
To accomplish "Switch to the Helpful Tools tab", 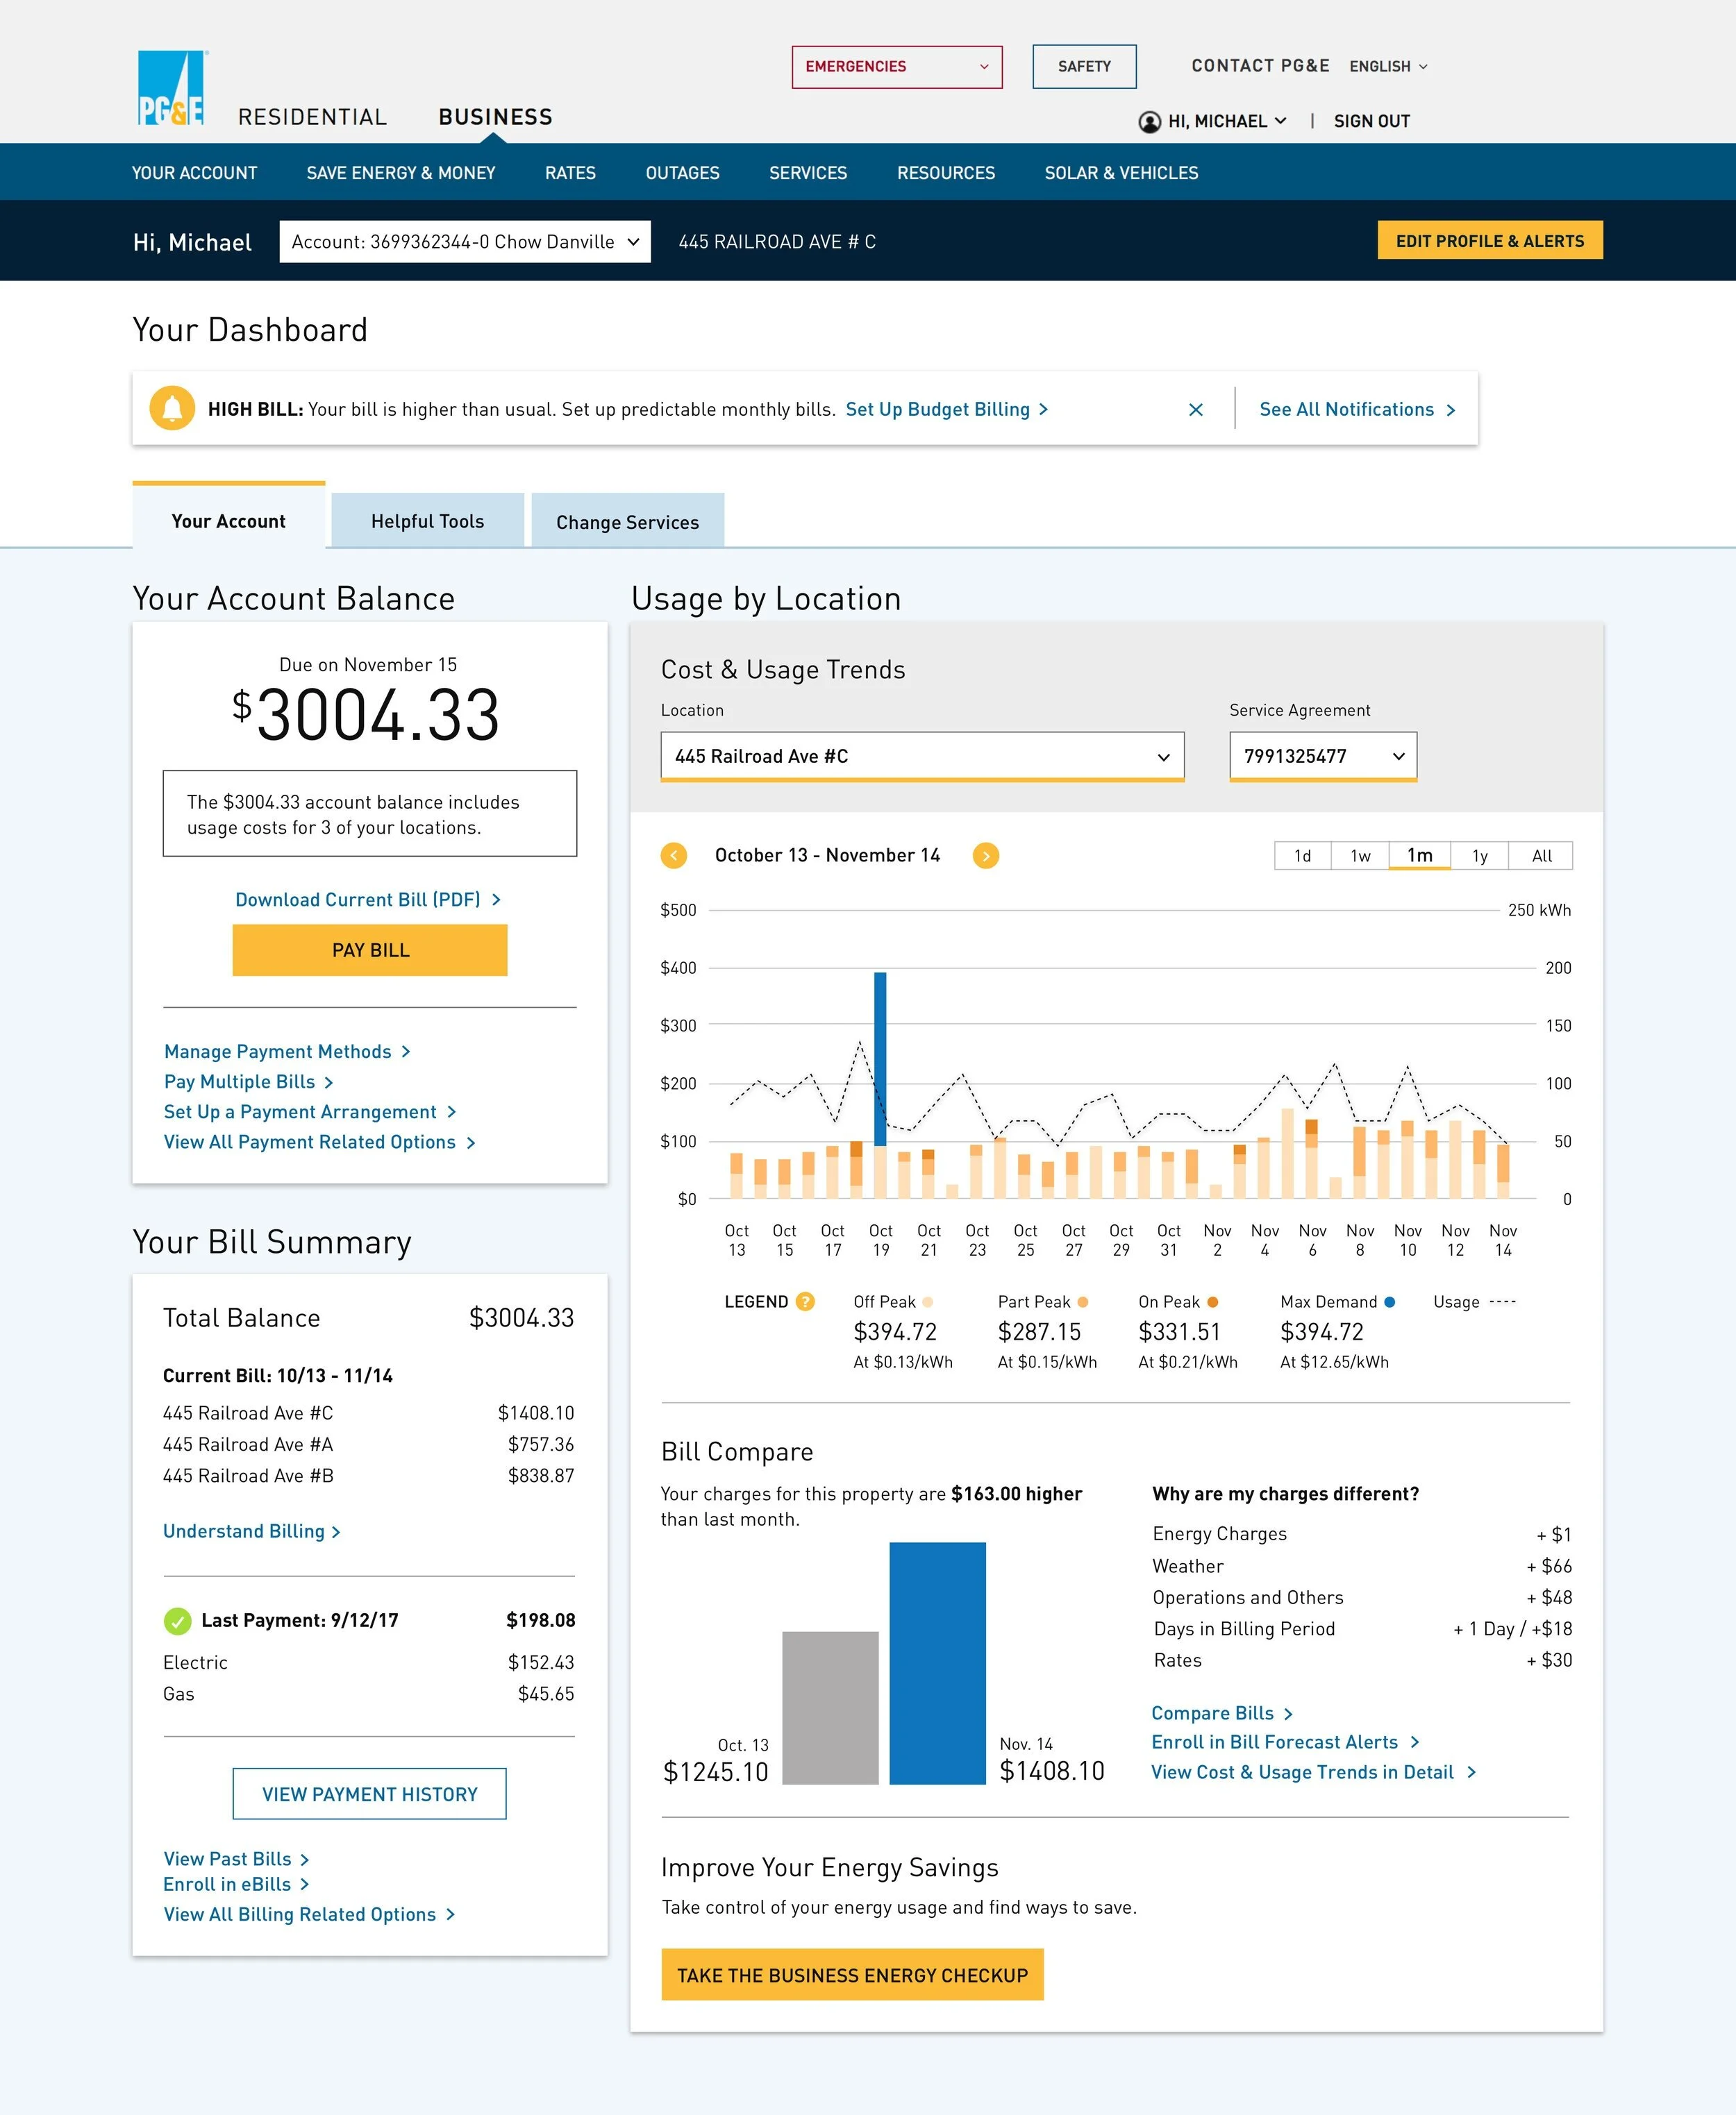I will pos(427,520).
